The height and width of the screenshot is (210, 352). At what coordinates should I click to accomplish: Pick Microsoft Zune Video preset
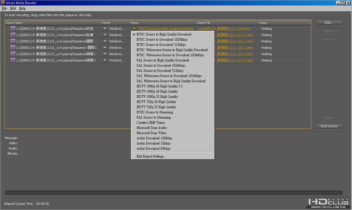173,133
